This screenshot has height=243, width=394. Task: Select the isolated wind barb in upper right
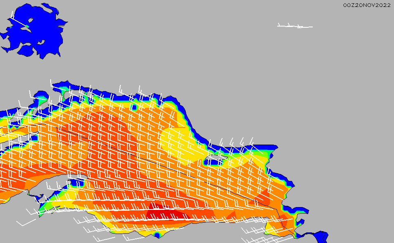click(x=295, y=27)
